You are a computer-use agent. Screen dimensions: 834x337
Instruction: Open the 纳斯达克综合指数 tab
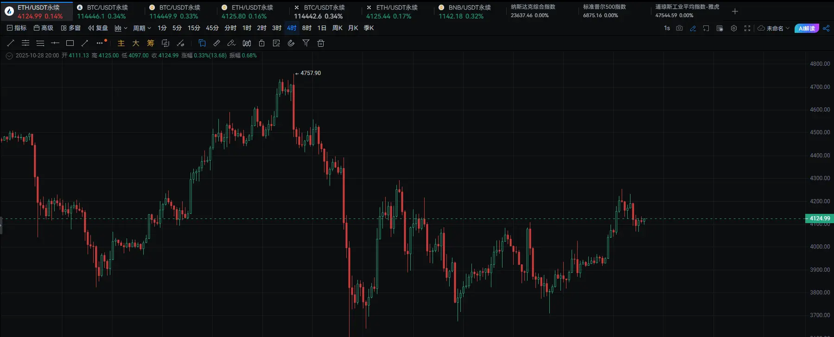pyautogui.click(x=542, y=11)
